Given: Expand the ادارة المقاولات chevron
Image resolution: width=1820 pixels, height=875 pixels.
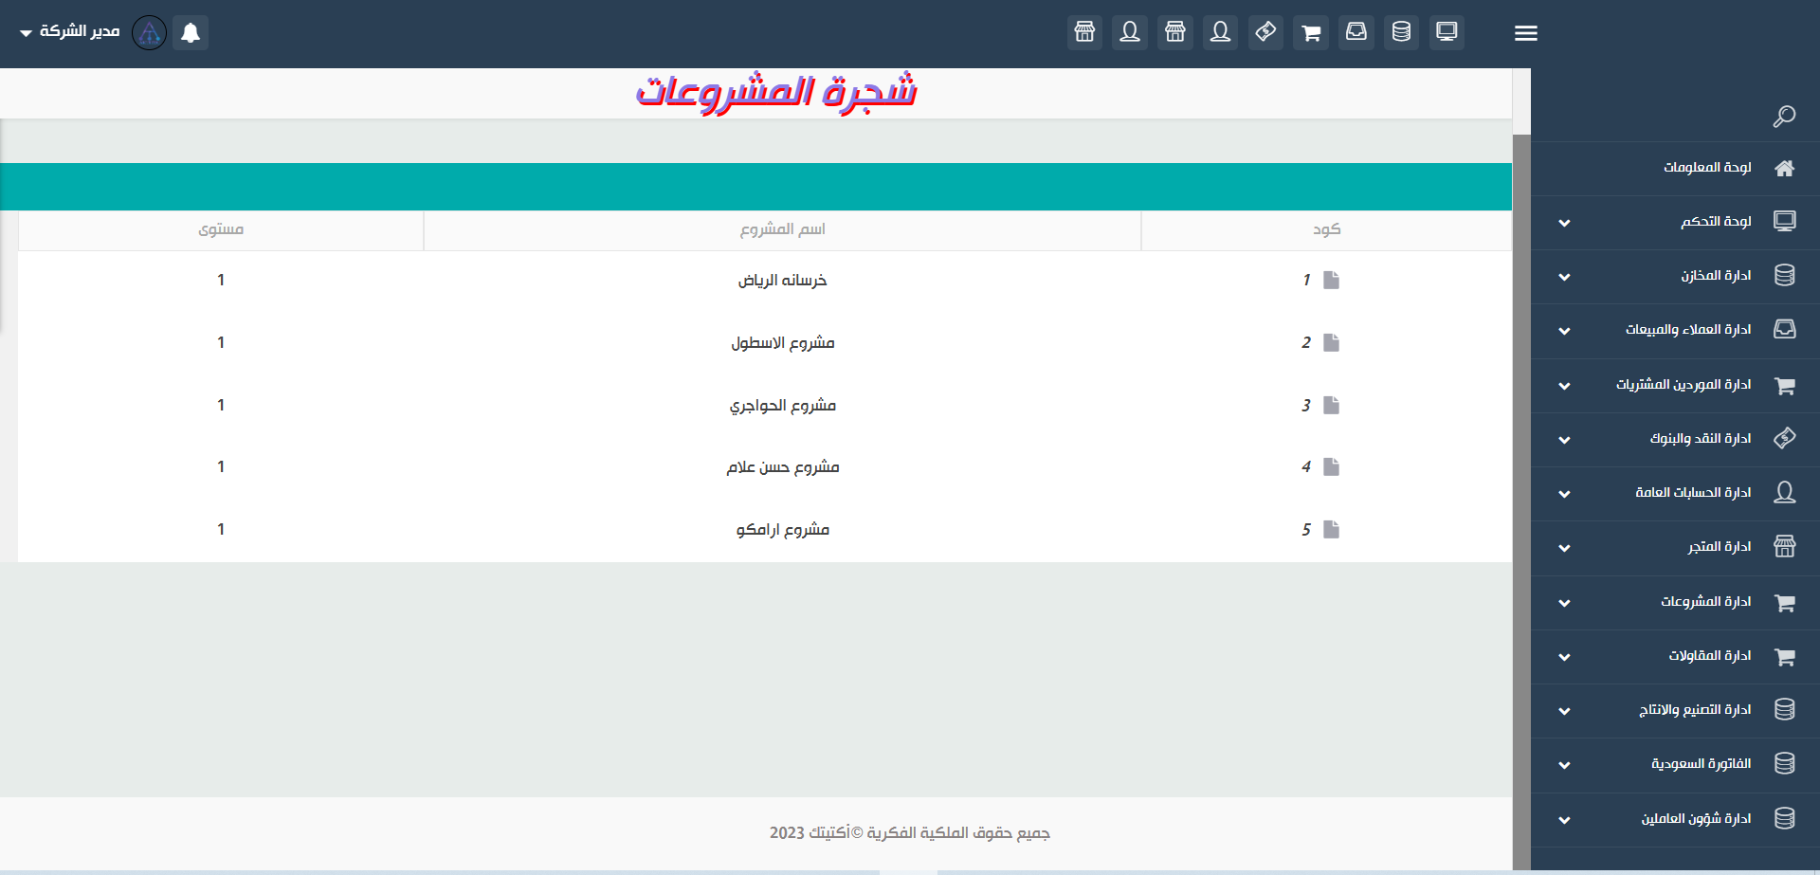Looking at the screenshot, I should [1564, 657].
